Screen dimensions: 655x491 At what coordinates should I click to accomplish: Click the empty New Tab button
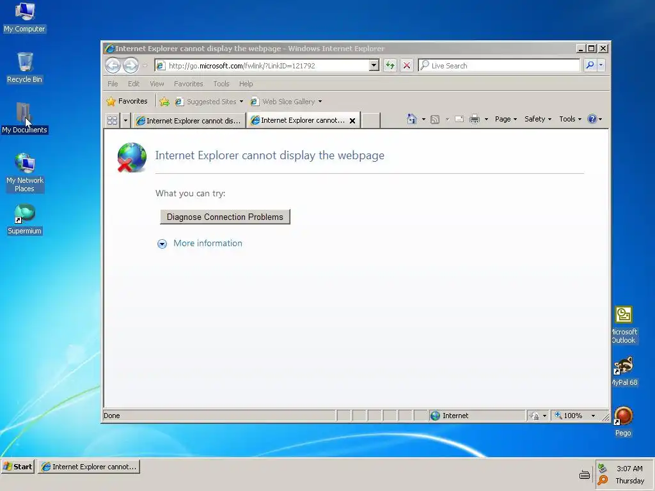(x=371, y=120)
